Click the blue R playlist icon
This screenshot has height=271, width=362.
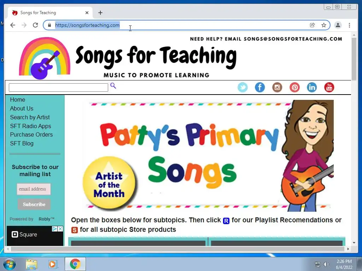coord(226,221)
